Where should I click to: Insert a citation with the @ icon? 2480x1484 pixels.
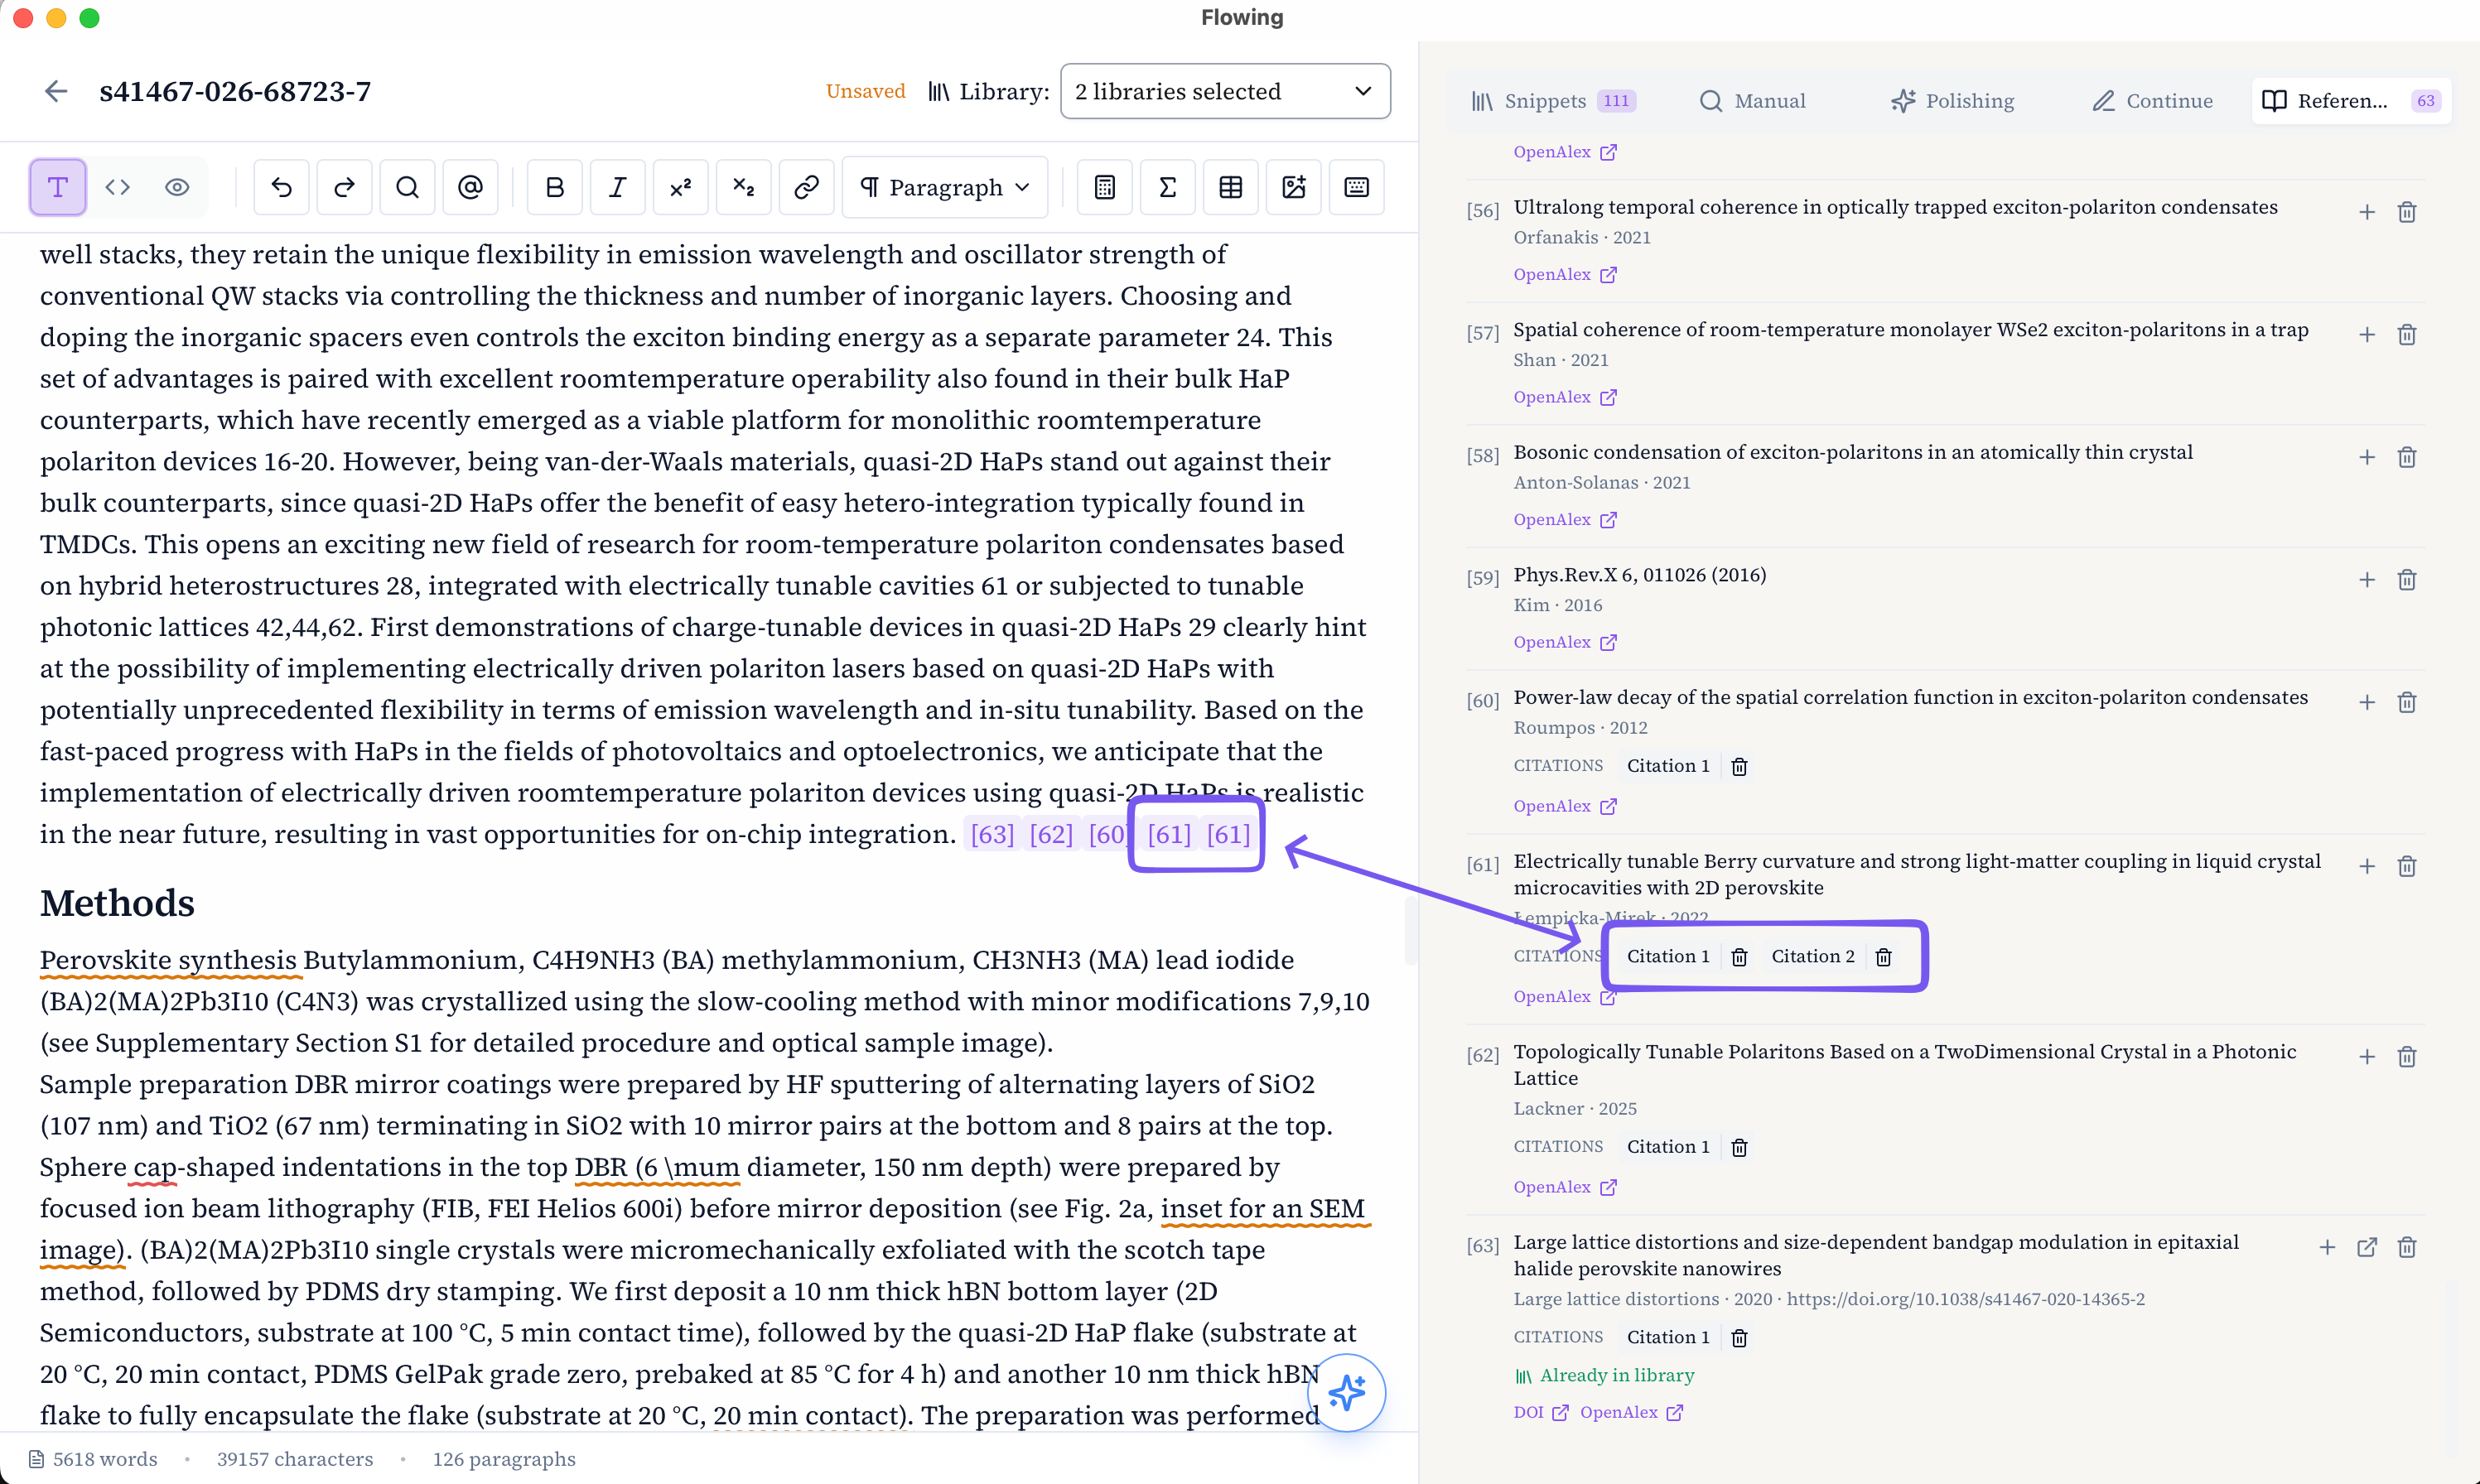coord(470,187)
